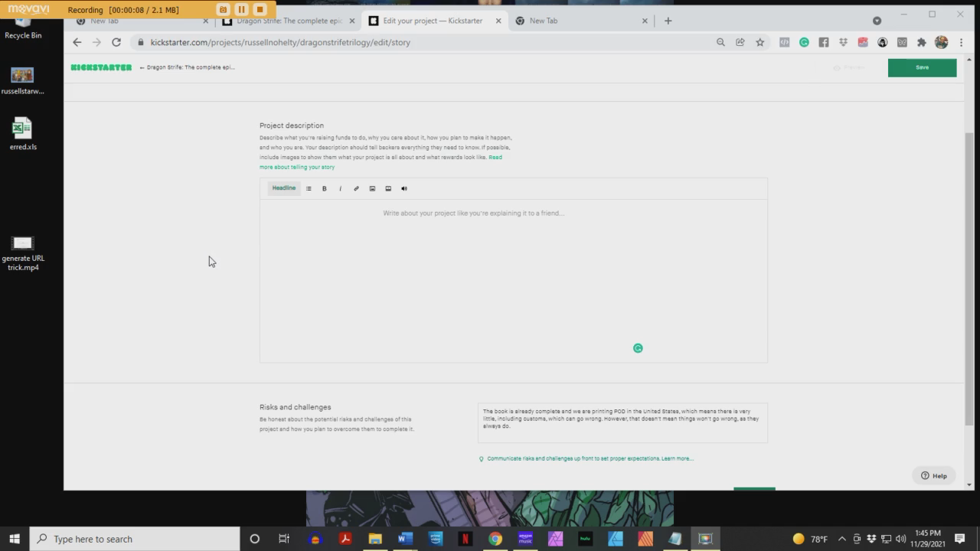Switch to the Dragon Strife browser tab
The image size is (980, 551).
tap(289, 21)
